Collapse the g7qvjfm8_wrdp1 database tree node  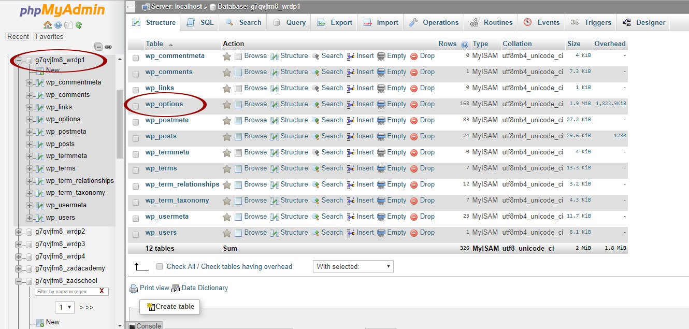(19, 61)
